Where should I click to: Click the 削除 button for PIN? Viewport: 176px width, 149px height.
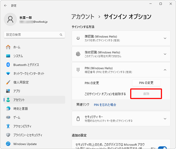tap(146, 94)
